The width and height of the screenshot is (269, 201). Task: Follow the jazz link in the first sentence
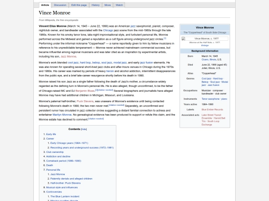click(x=133, y=26)
